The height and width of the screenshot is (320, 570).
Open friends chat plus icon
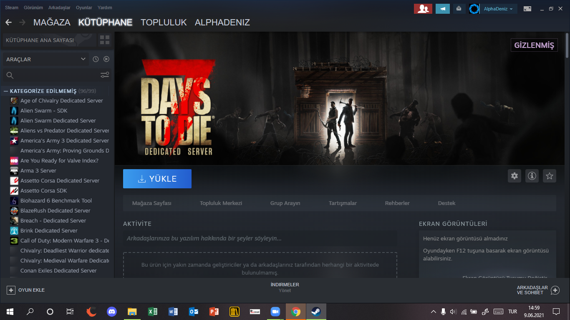(555, 290)
